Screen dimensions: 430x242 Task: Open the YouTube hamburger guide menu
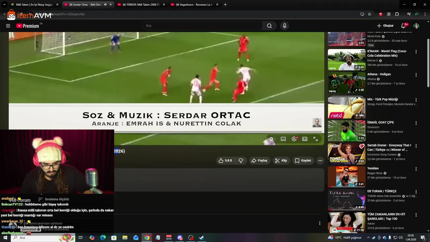click(x=8, y=26)
